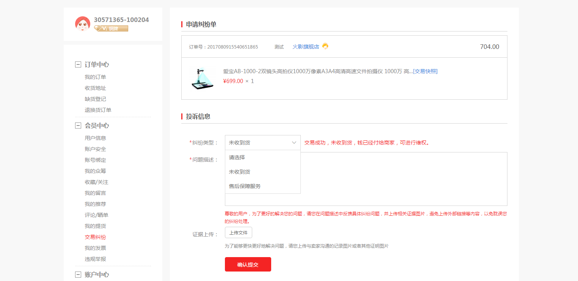The width and height of the screenshot is (578, 281).
Task: Click the product thumbnail image
Action: (x=202, y=78)
